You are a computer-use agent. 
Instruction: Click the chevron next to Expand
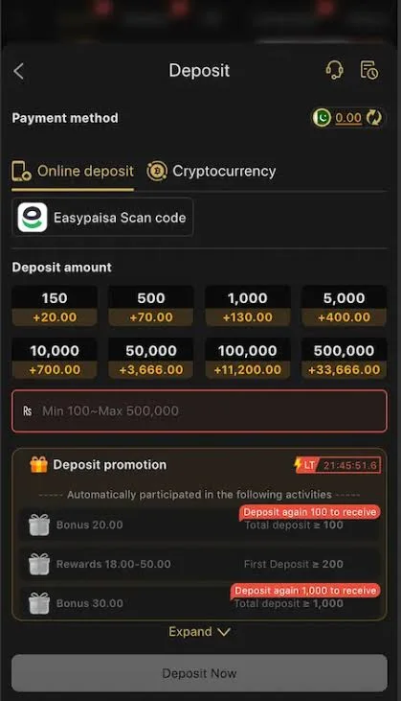[x=224, y=632]
